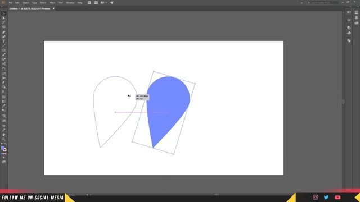Open the Arrange Documents dropdown
This screenshot has height=202, width=360.
coord(103,3)
